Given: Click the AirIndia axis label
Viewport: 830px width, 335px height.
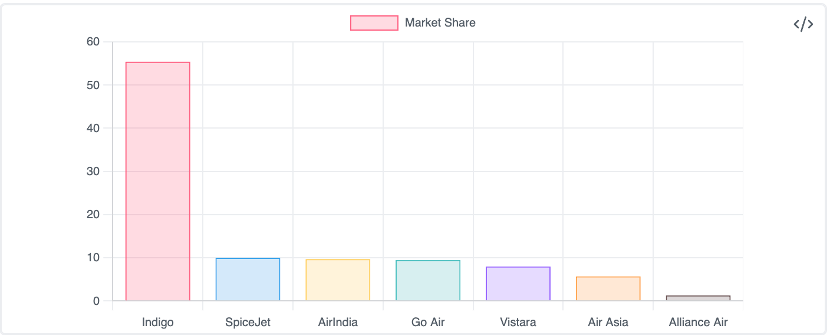Looking at the screenshot, I should (338, 323).
